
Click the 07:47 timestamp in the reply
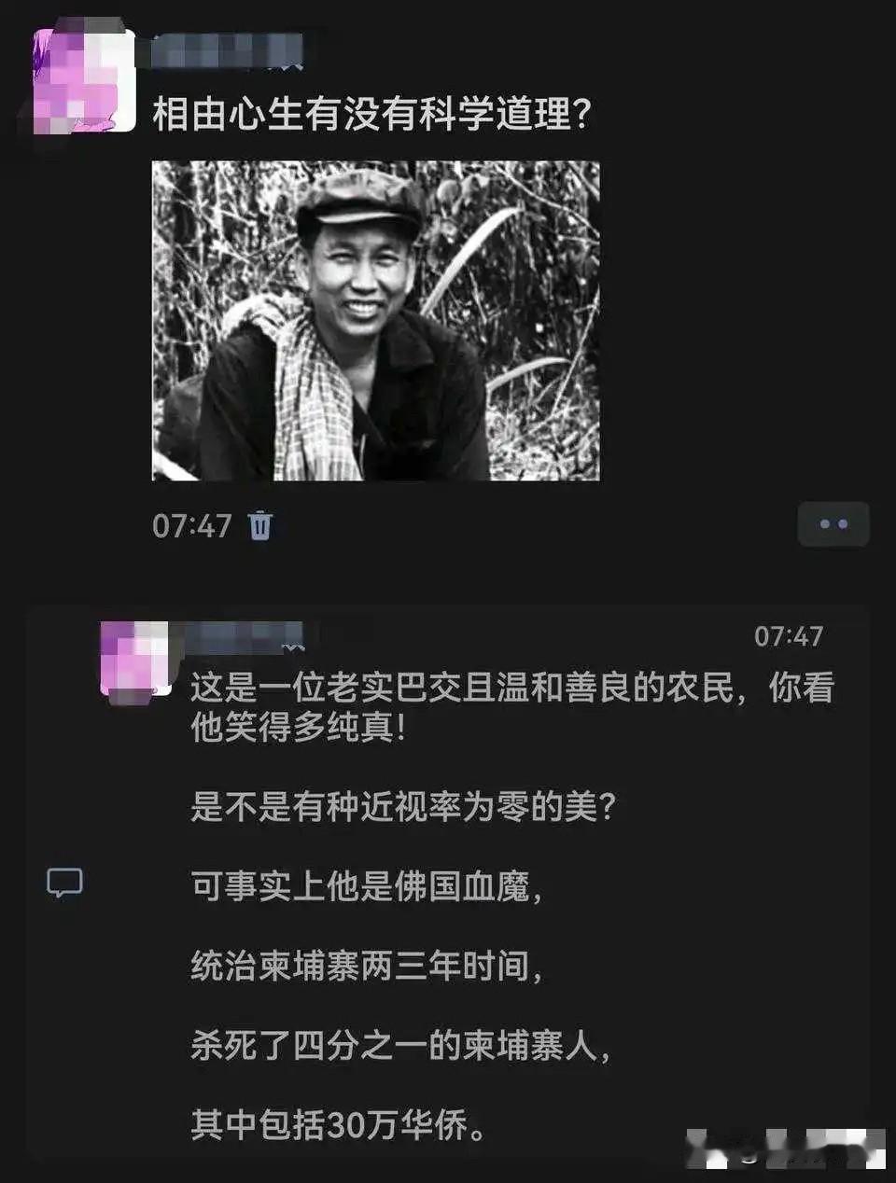789,636
